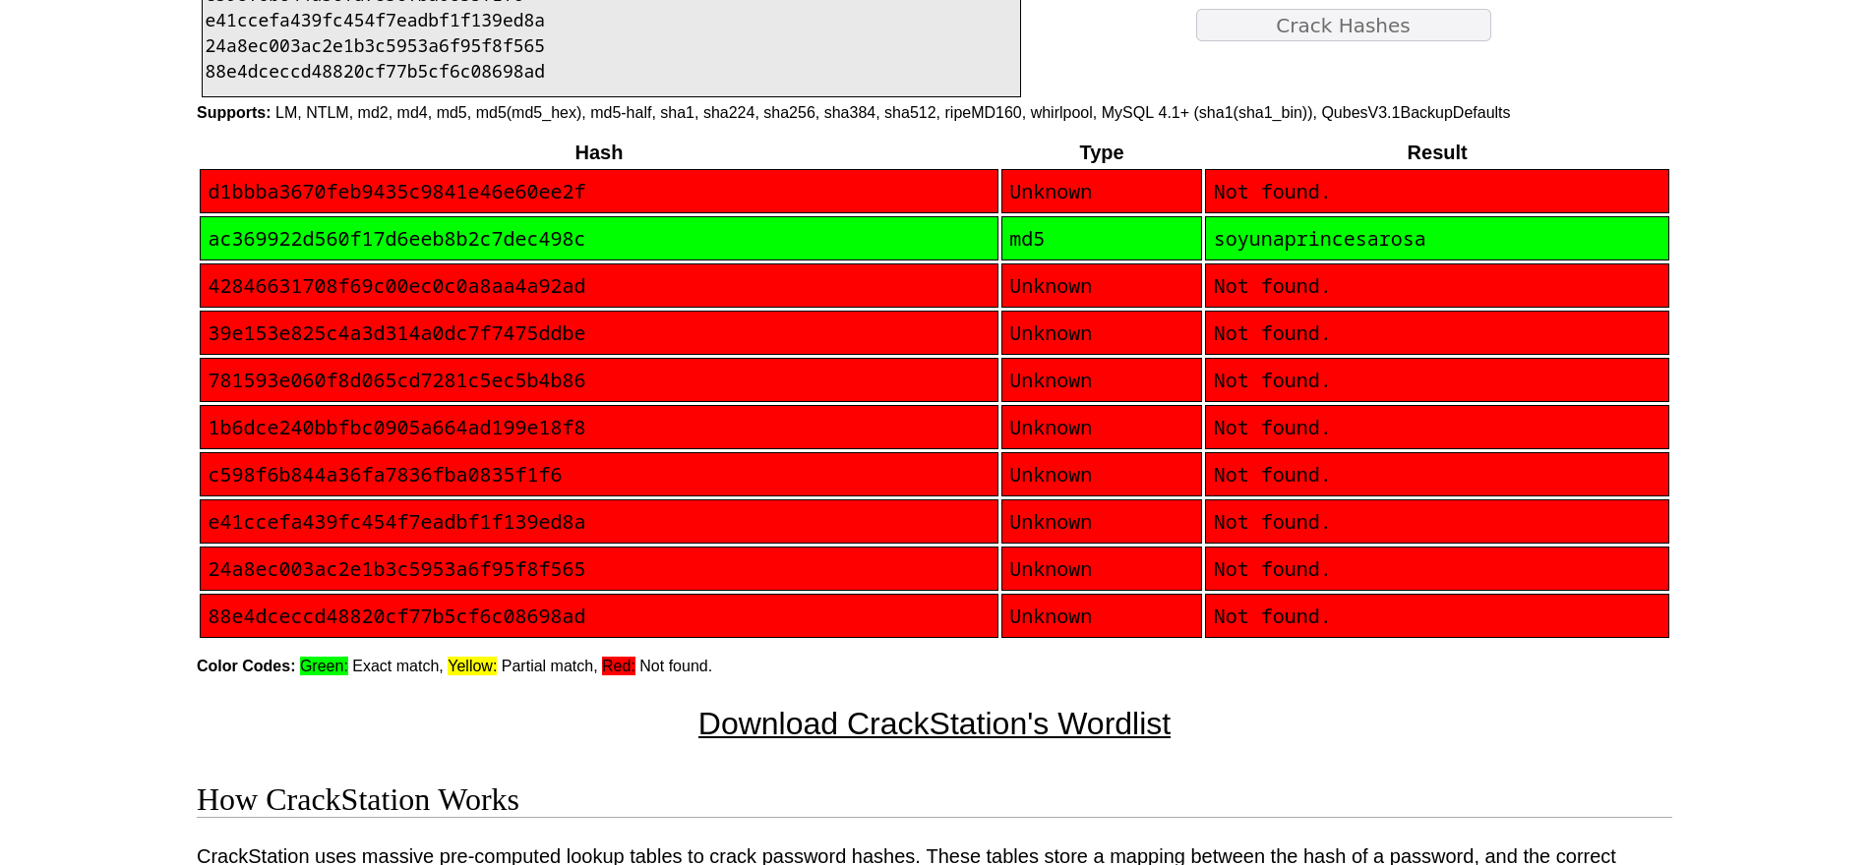Select hash ac369922d560f17d6eeb8b2c7dec498c cell
This screenshot has width=1869, height=865.
599,239
